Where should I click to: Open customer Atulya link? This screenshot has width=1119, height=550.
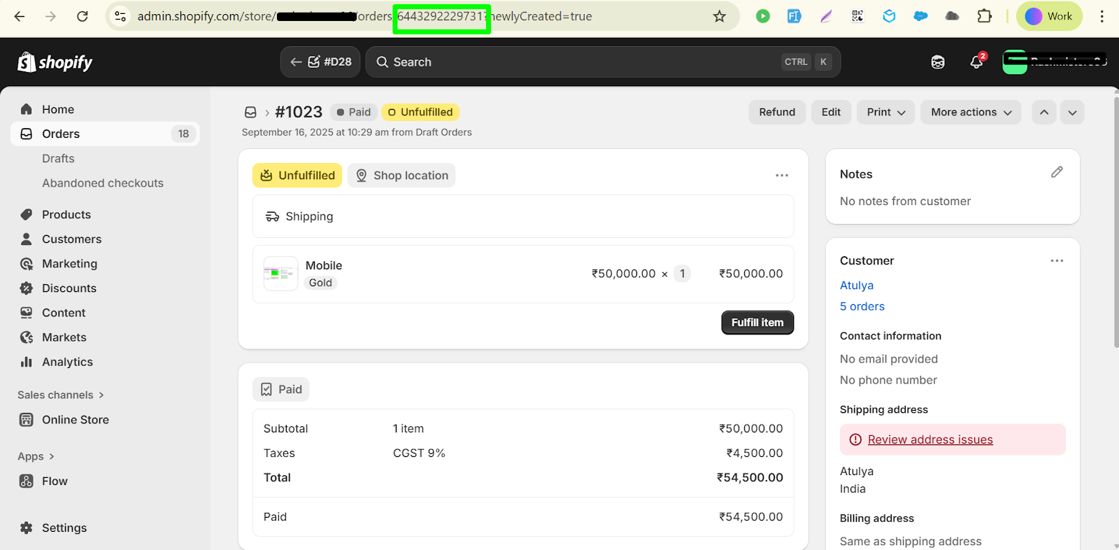(x=857, y=285)
